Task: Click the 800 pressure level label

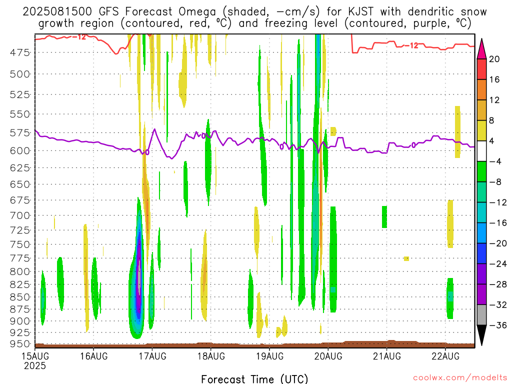Action: pos(20,271)
